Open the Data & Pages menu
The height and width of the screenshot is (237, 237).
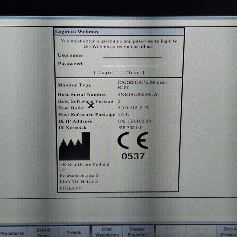pyautogui.click(x=43, y=232)
